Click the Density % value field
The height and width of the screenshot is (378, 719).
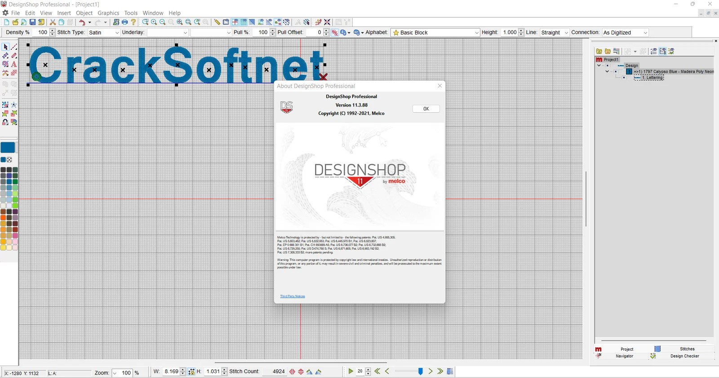[x=40, y=32]
